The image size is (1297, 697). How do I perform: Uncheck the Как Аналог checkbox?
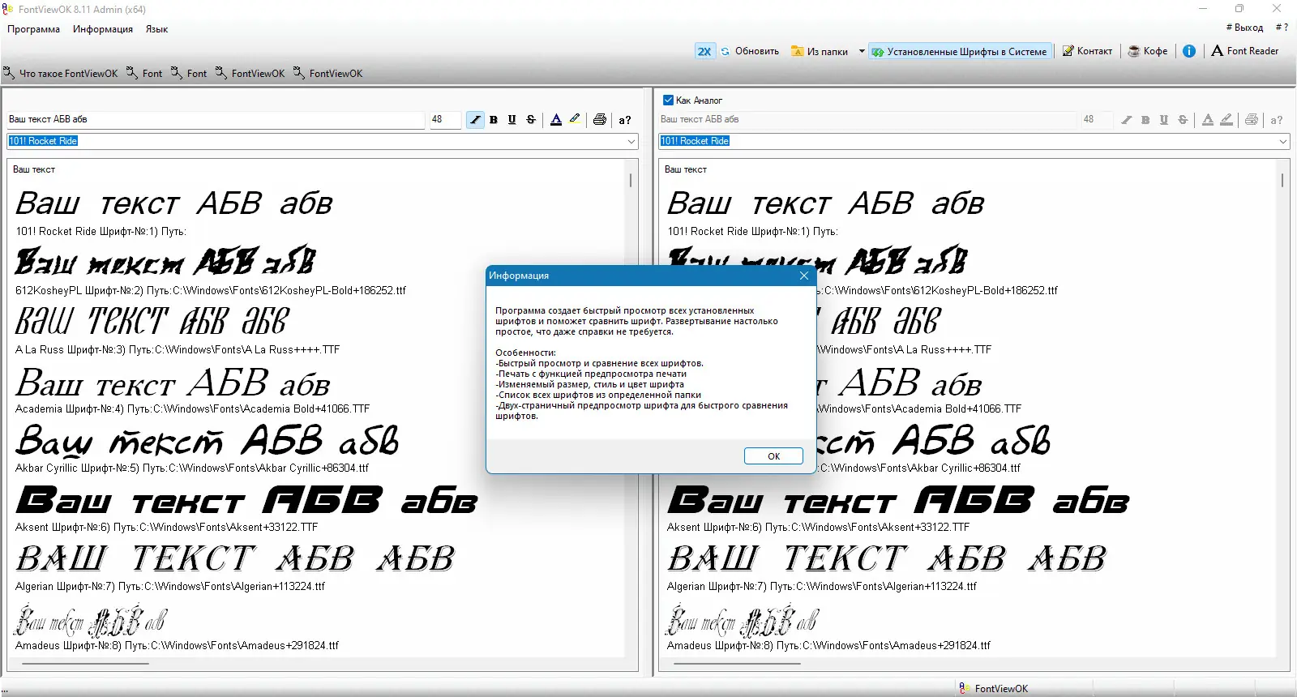pyautogui.click(x=668, y=100)
